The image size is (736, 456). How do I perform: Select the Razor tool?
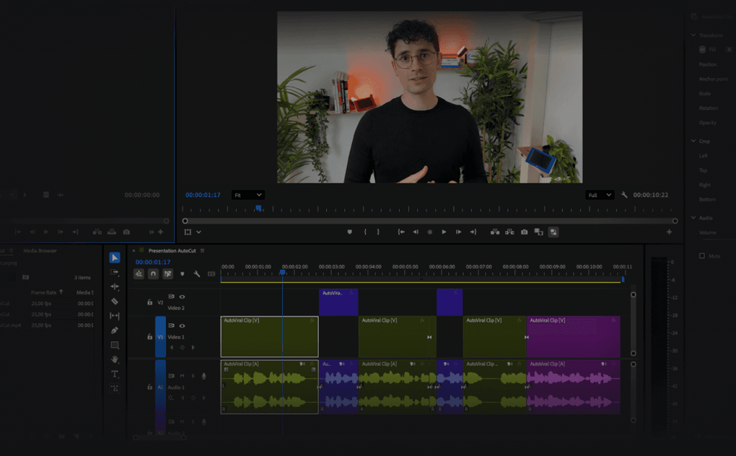coord(115,301)
